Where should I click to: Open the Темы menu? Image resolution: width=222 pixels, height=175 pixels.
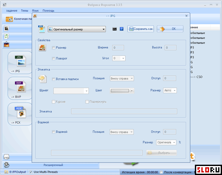25,11
